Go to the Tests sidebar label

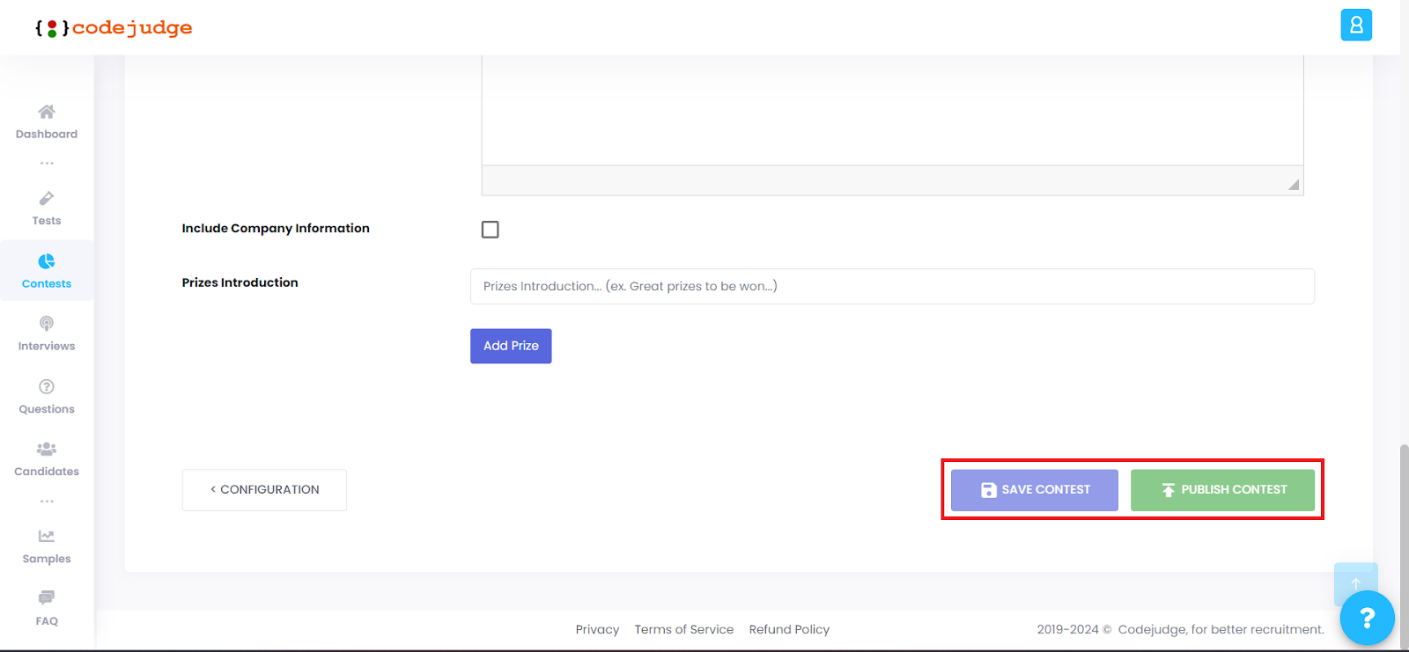point(47,221)
